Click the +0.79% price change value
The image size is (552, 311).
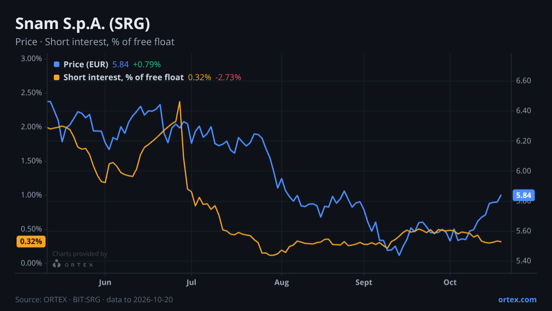tap(147, 65)
